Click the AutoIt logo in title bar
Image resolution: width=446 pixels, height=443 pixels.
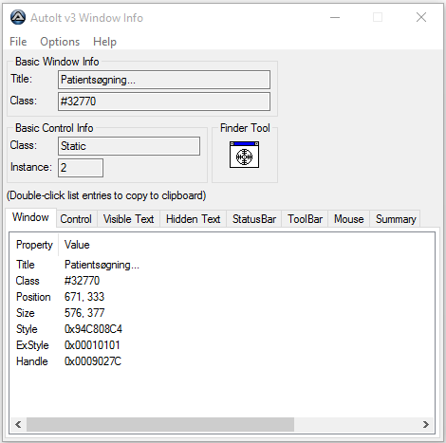point(18,17)
